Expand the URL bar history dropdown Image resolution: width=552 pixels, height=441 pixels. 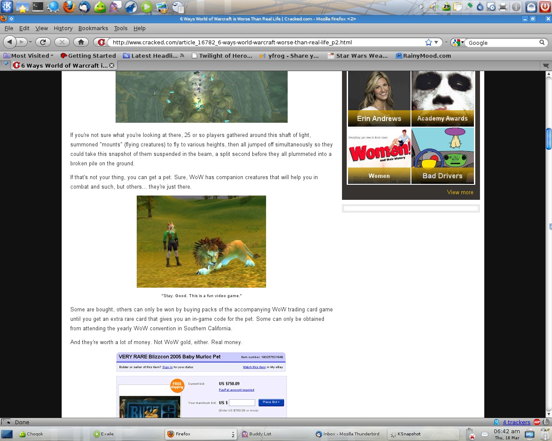click(436, 42)
